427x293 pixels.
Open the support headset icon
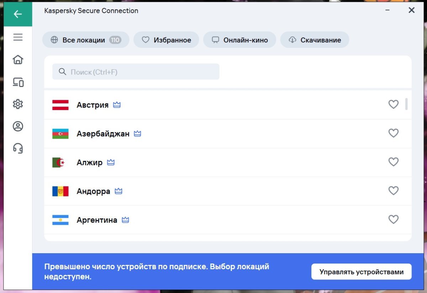point(18,148)
